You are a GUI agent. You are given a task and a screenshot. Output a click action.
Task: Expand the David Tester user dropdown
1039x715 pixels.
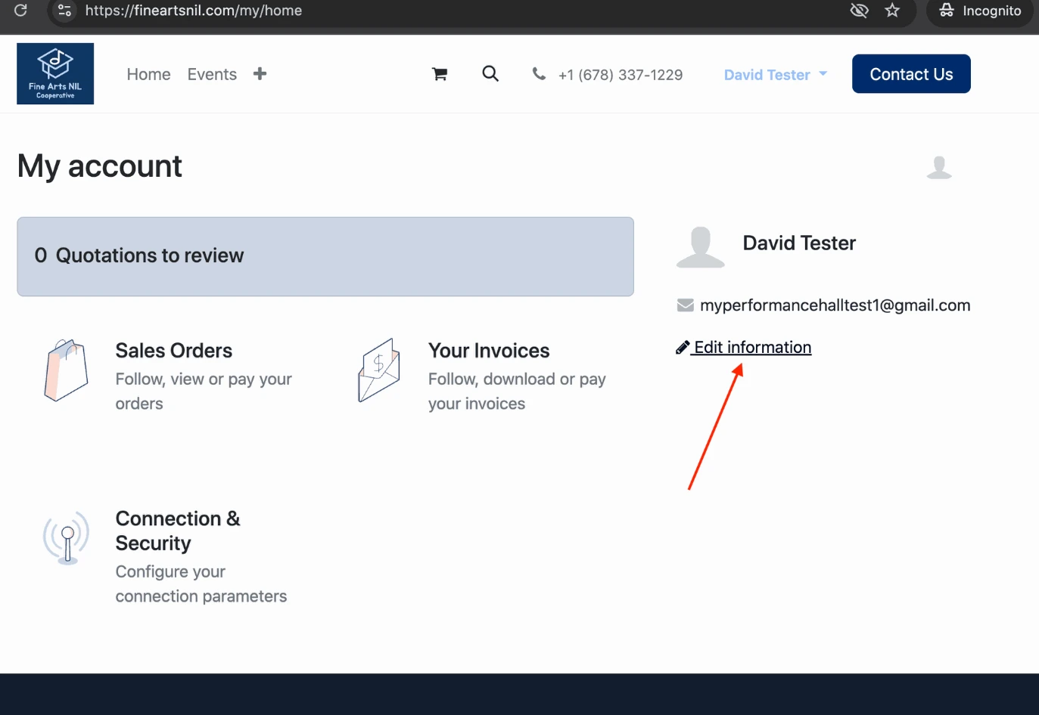point(775,75)
